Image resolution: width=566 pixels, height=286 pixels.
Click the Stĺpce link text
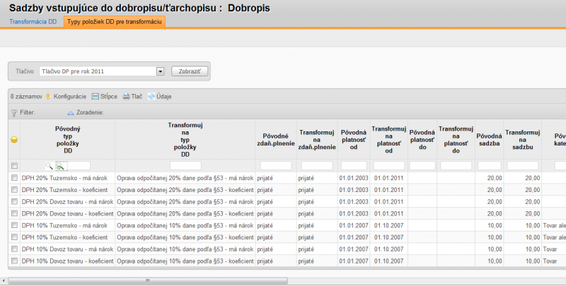click(x=109, y=97)
